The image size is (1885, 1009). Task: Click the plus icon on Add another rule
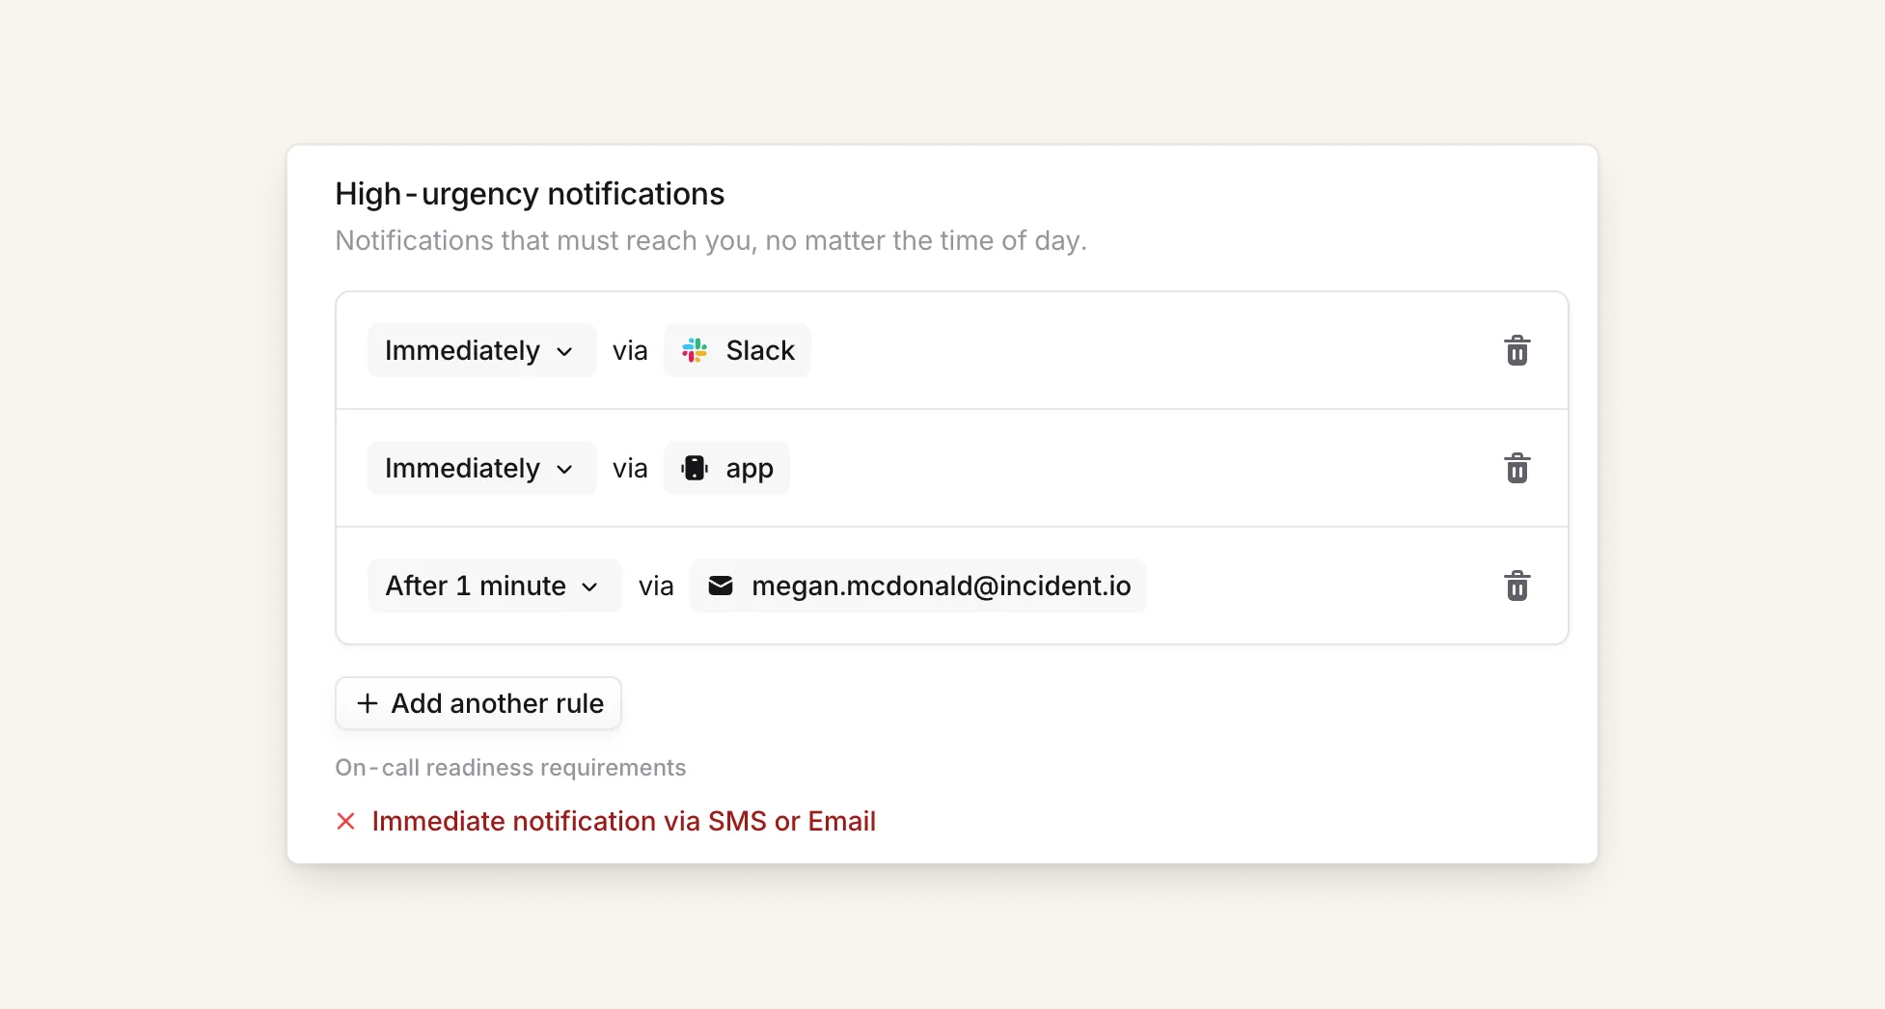(368, 703)
